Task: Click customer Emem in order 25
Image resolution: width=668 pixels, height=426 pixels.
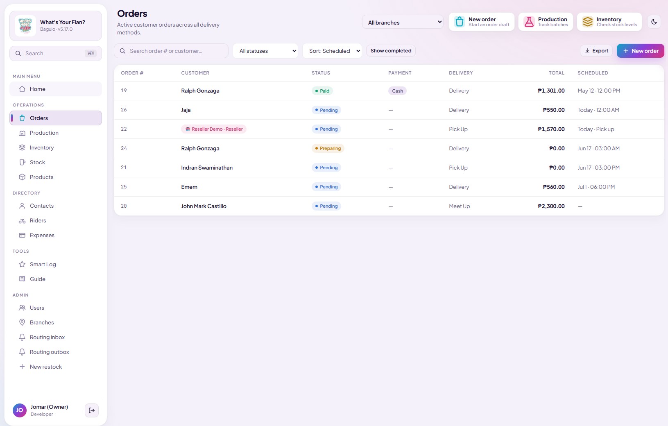Action: pyautogui.click(x=189, y=187)
